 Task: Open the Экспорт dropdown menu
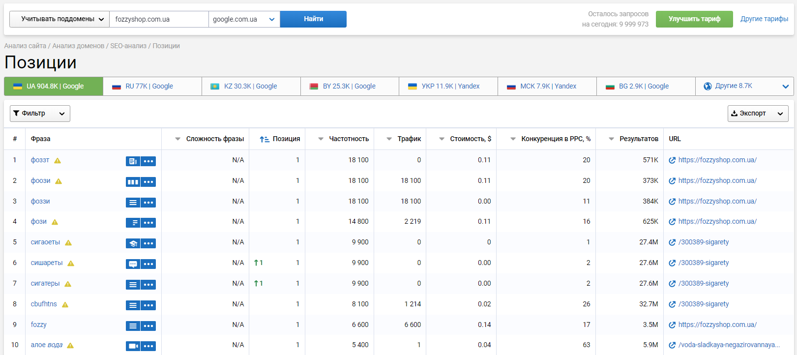point(758,114)
